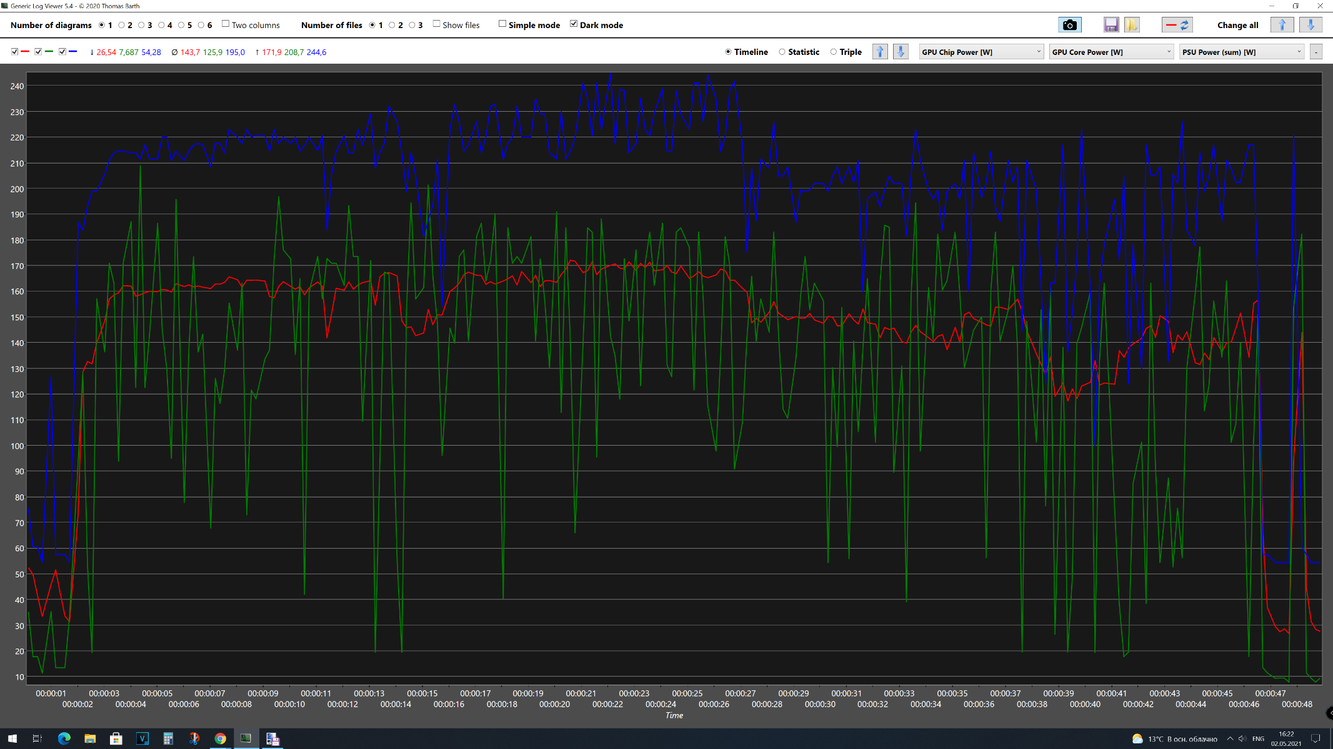The height and width of the screenshot is (749, 1333).
Task: Set number of diagrams to 4
Action: click(161, 25)
